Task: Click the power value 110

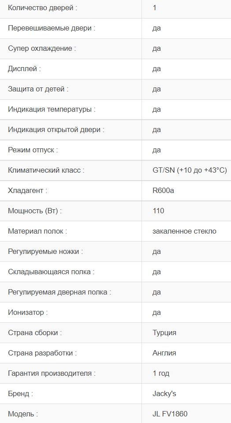Action: point(158,211)
